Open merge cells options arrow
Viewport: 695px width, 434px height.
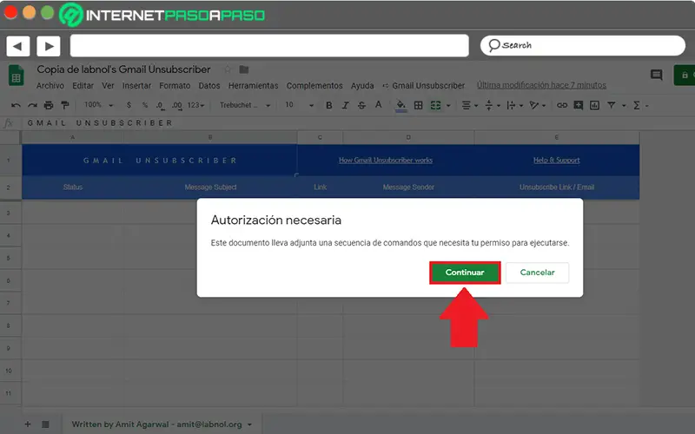[x=448, y=106]
